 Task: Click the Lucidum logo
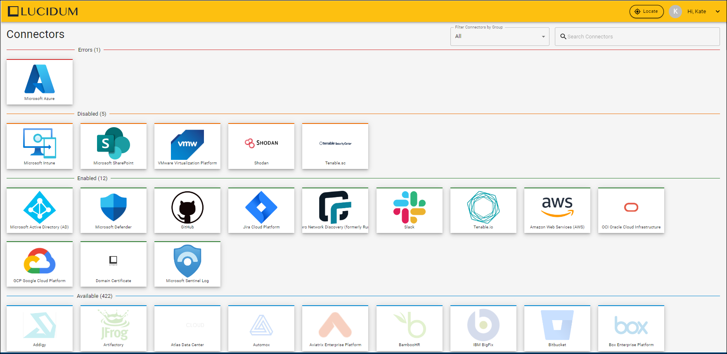43,11
